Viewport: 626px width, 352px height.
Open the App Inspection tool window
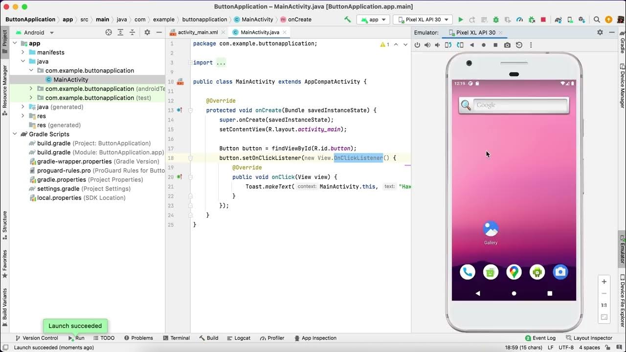click(x=314, y=338)
